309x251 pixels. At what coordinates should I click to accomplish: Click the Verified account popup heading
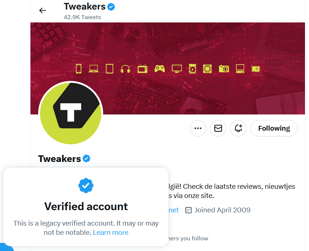pos(86,206)
